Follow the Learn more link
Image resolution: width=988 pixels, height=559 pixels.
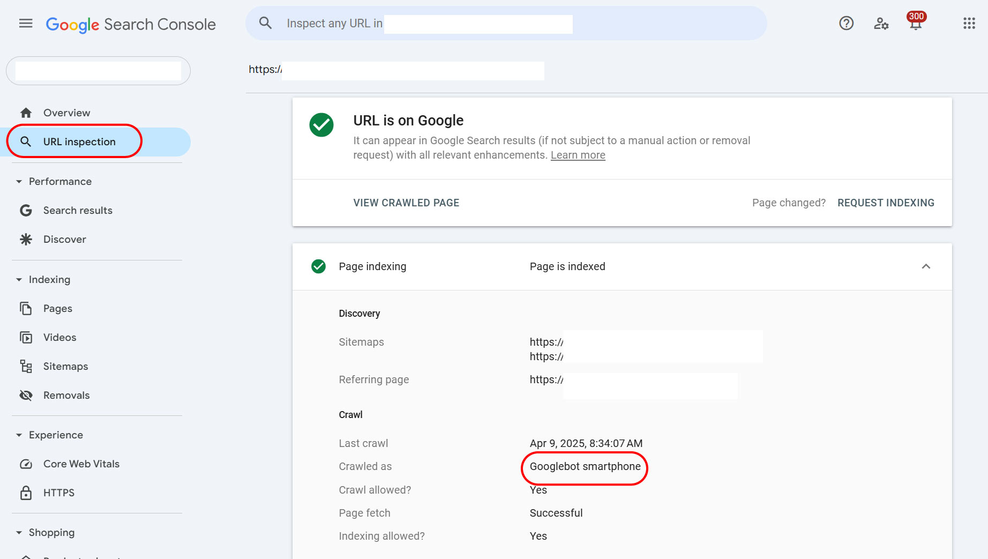tap(578, 155)
